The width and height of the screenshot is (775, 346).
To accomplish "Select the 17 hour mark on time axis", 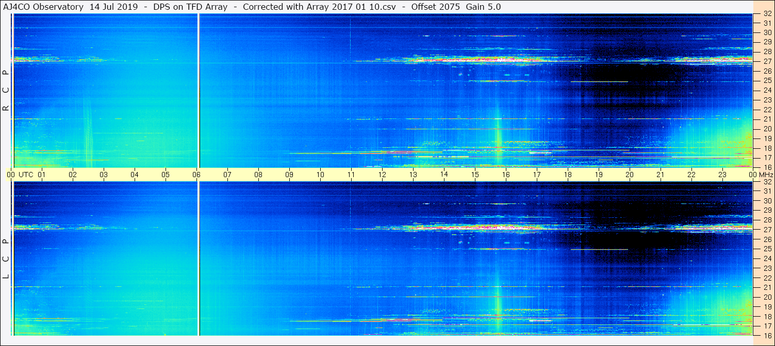I will click(x=537, y=175).
